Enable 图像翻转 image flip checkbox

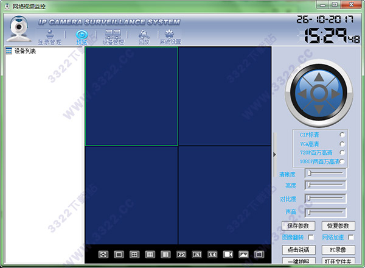311,237
